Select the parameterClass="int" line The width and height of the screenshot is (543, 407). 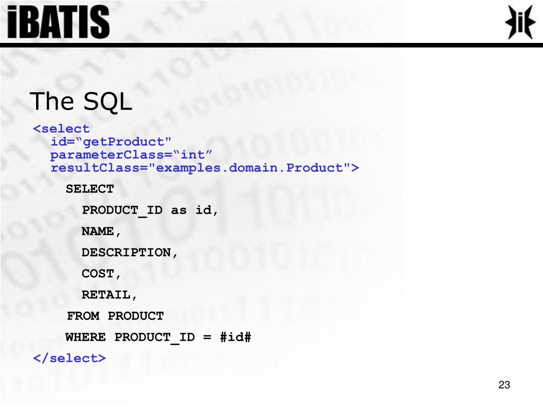pyautogui.click(x=131, y=155)
